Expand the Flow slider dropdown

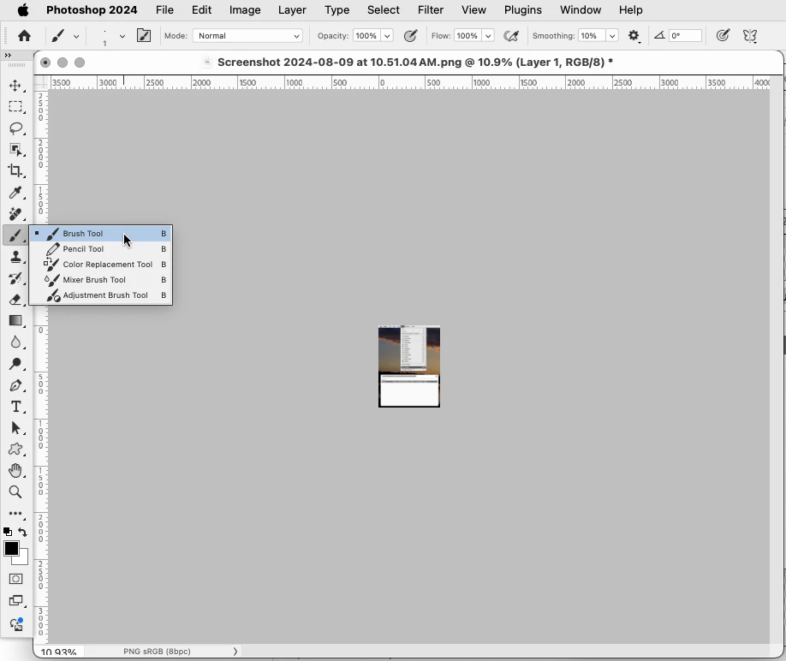(488, 36)
